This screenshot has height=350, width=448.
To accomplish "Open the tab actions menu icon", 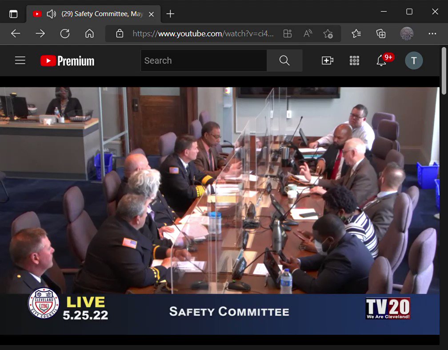I will (13, 14).
